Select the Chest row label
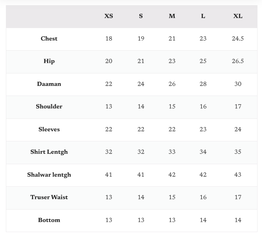 tap(49, 38)
